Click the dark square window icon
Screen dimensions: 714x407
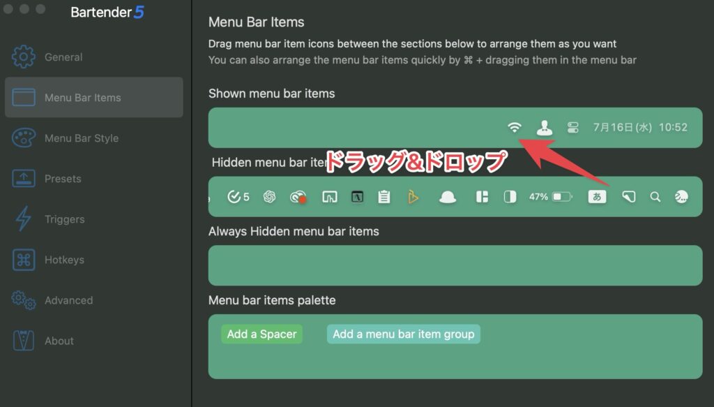tap(358, 197)
